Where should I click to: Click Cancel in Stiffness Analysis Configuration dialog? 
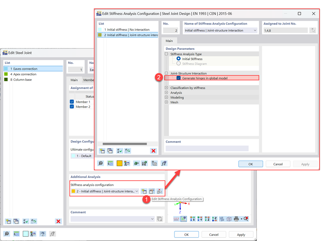(x=278, y=164)
